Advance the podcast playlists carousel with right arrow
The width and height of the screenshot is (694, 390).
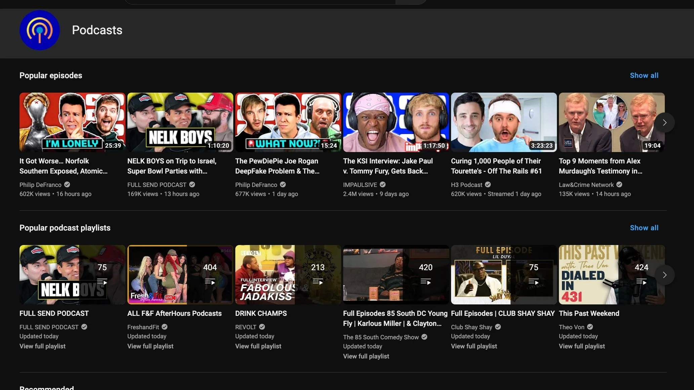(x=664, y=275)
